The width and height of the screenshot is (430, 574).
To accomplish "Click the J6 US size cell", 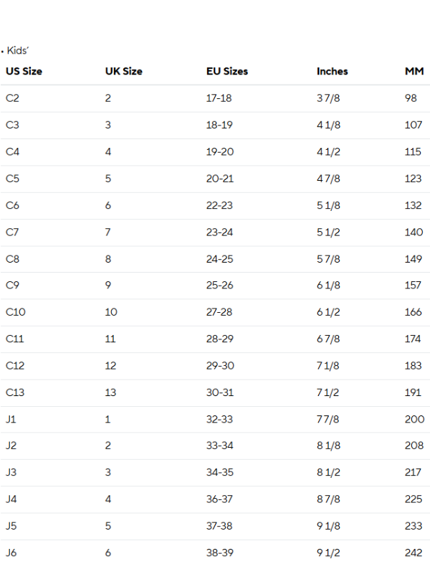I will point(11,552).
